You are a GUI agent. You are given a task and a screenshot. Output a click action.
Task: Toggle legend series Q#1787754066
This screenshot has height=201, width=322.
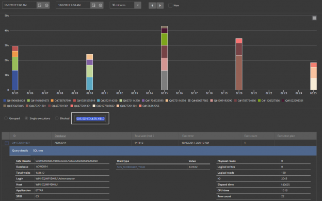click(245, 100)
